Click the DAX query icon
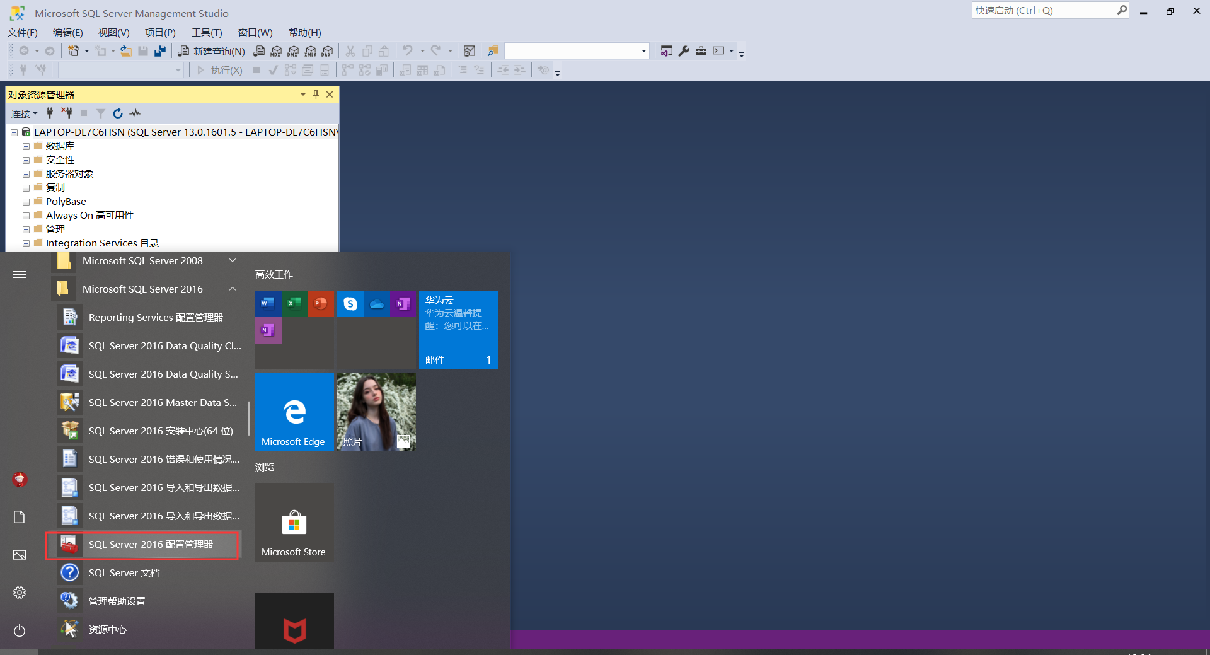 tap(327, 51)
